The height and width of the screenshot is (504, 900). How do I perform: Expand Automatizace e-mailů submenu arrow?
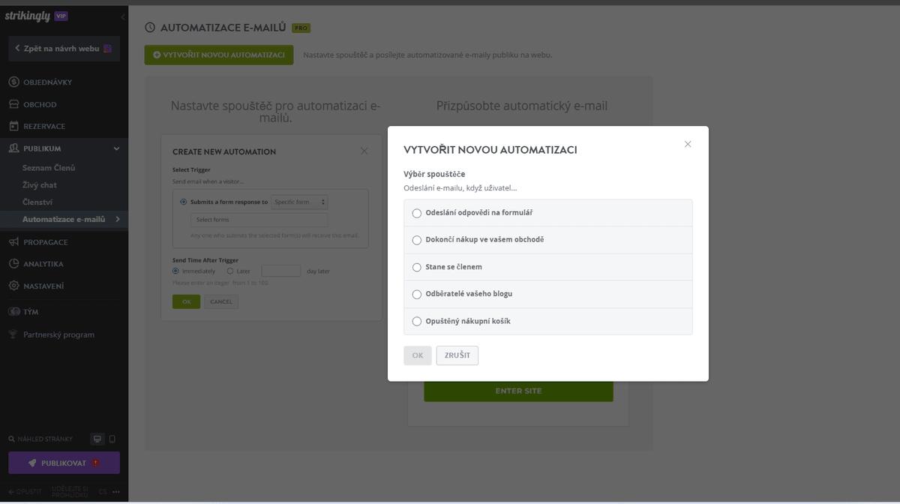pyautogui.click(x=118, y=219)
